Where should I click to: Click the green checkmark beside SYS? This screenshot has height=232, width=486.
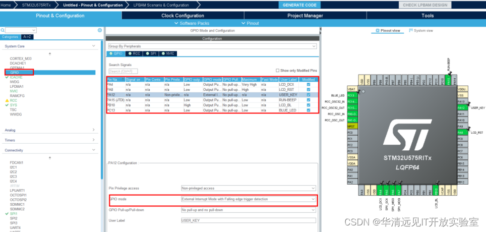7,105
